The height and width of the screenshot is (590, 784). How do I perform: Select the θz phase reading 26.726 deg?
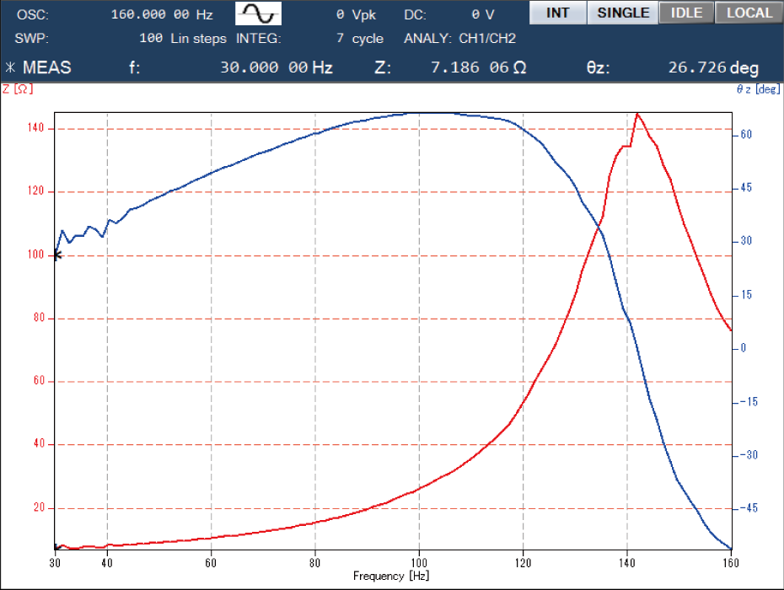click(x=713, y=68)
